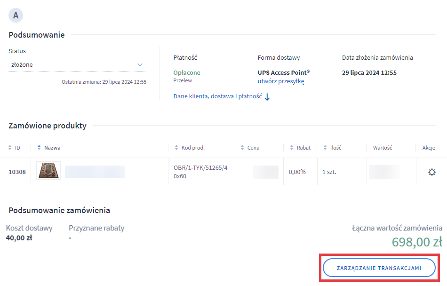Viewport: 447px width, 286px height.
Task: Select the order item ID 10308
Action: pos(17,172)
